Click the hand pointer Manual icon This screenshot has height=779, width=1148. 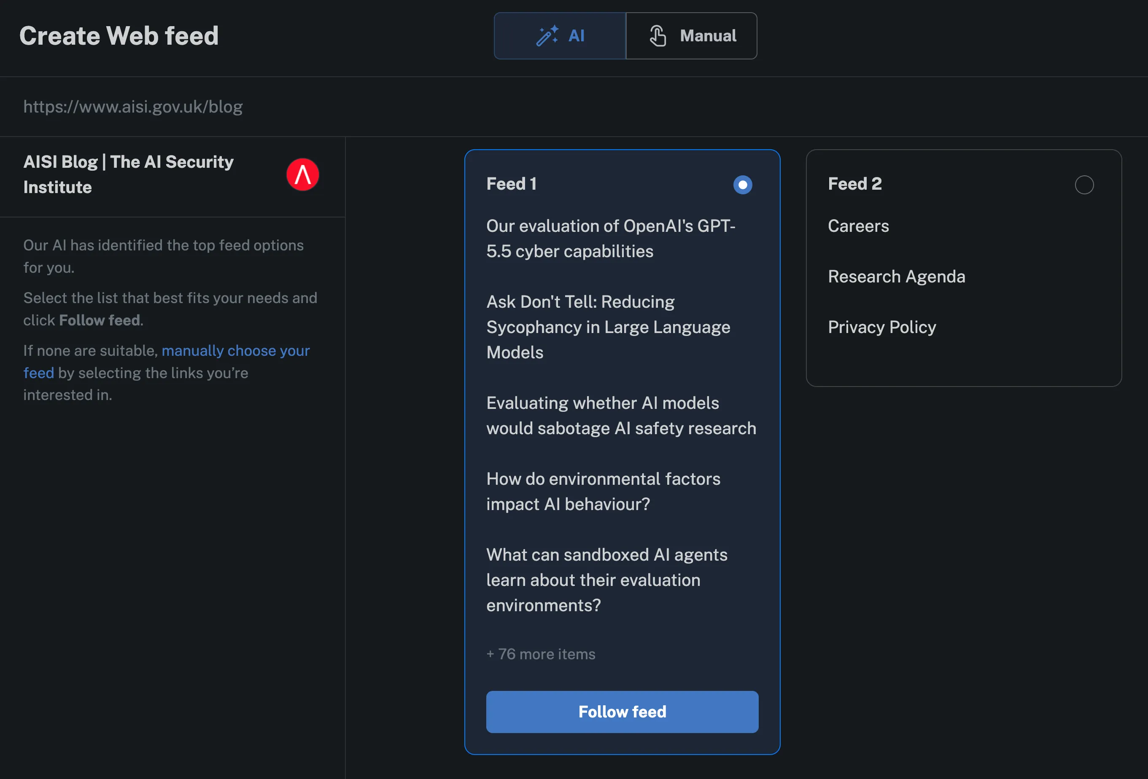658,36
